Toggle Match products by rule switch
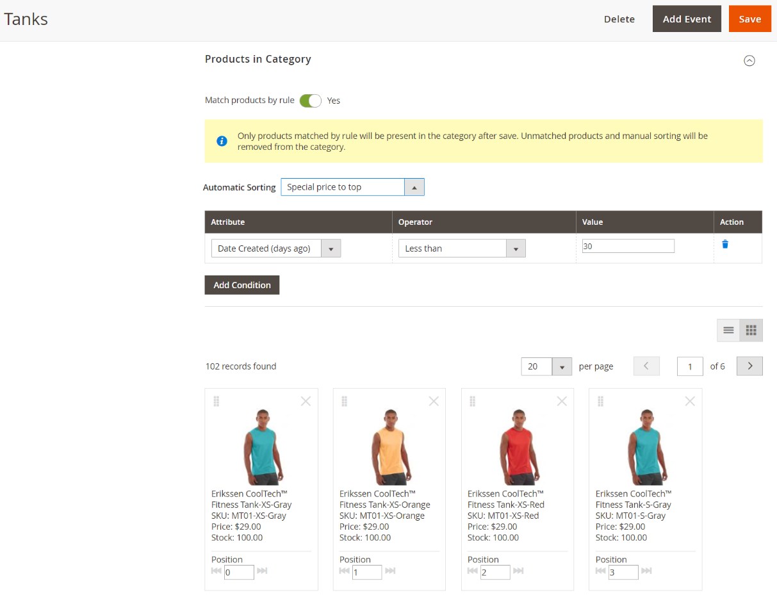 click(x=311, y=101)
